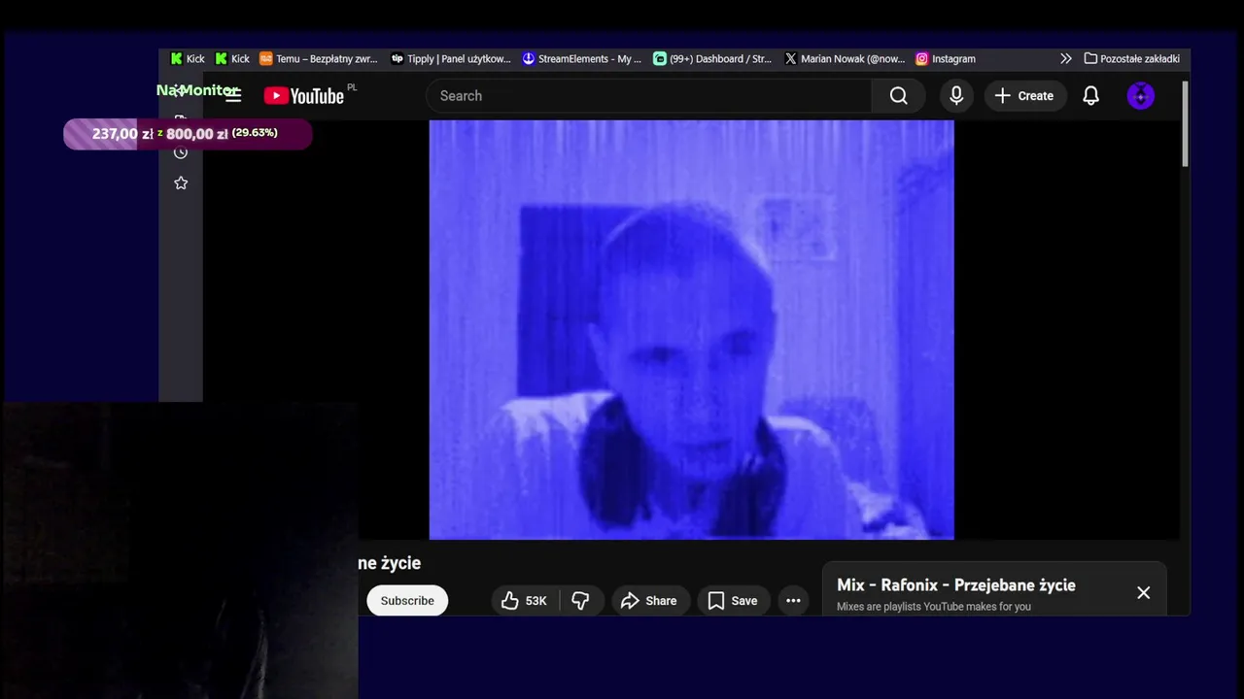Image resolution: width=1244 pixels, height=699 pixels.
Task: Expand hidden bookmarks chevron
Action: coord(1066,58)
